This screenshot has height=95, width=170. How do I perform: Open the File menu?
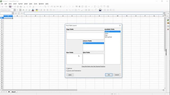coord(2,4)
